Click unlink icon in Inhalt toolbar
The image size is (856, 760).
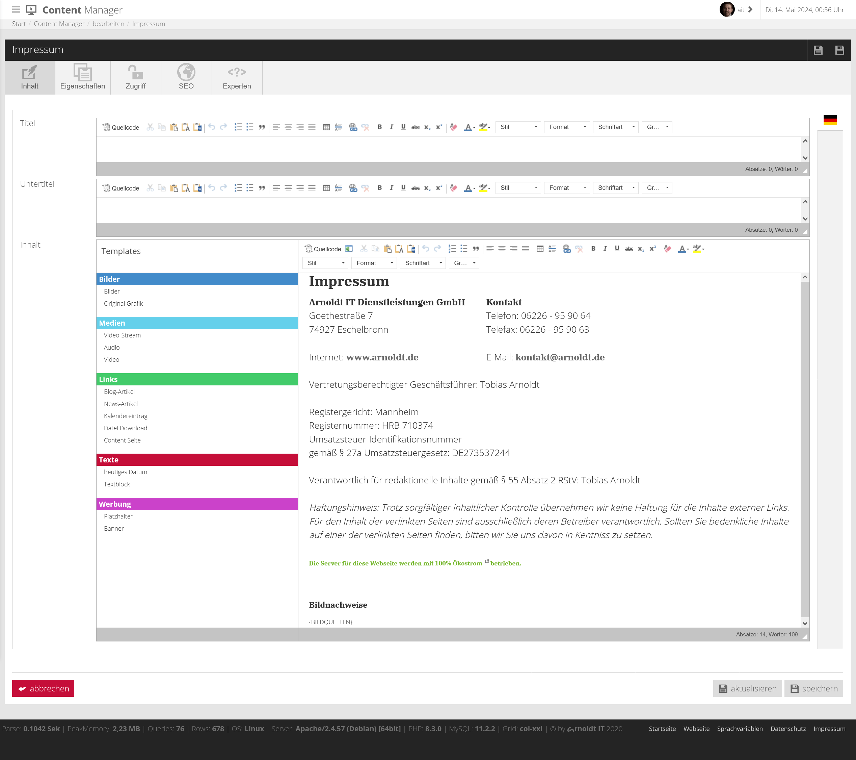(x=579, y=249)
